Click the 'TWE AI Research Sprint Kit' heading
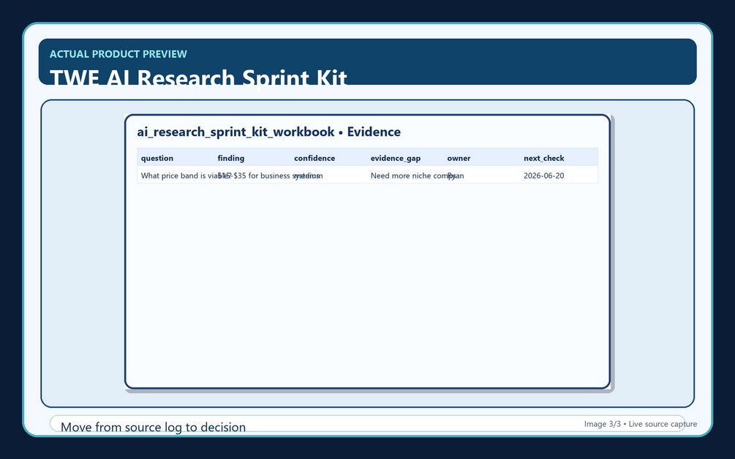 click(x=198, y=77)
